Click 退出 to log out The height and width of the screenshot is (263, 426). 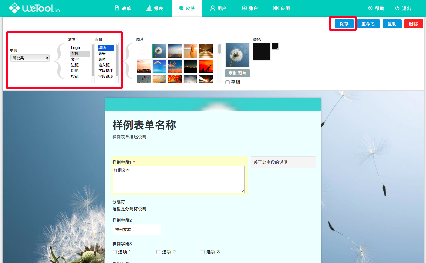tap(403, 8)
